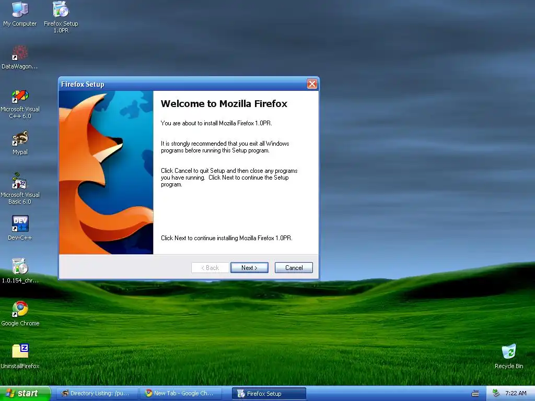
Task: Click the Firefox fox globe artwork
Action: tap(106, 172)
